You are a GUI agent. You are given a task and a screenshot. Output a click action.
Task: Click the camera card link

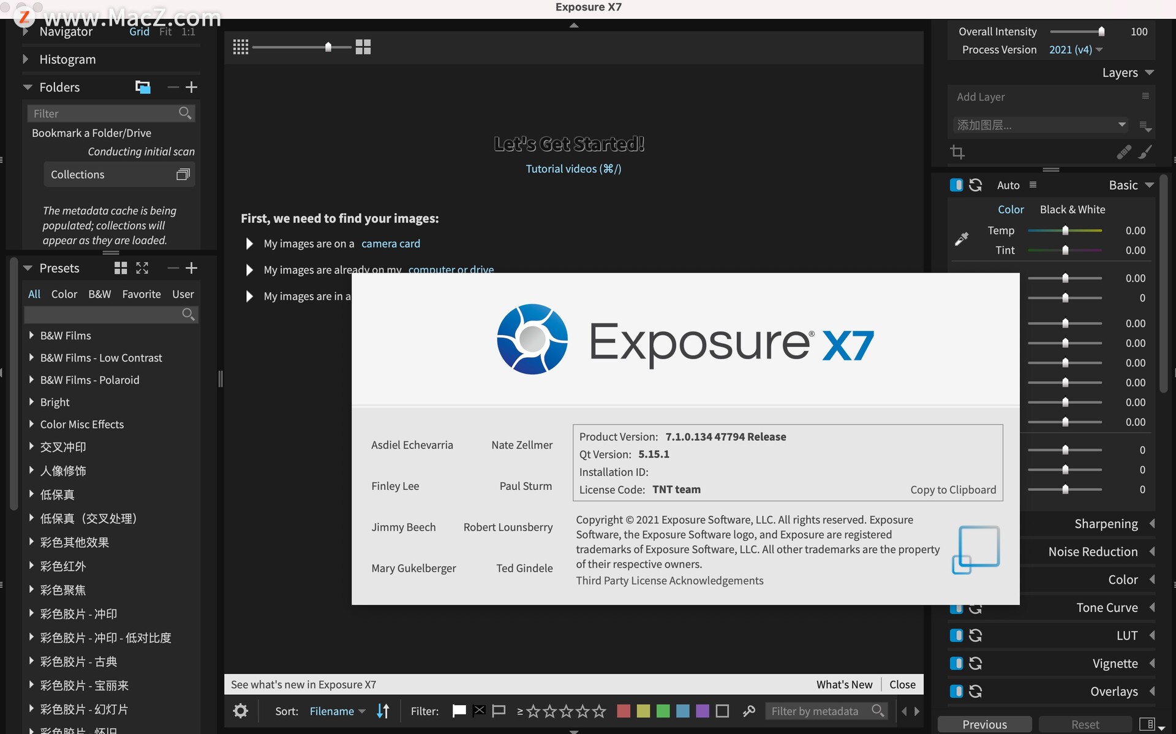click(x=391, y=243)
